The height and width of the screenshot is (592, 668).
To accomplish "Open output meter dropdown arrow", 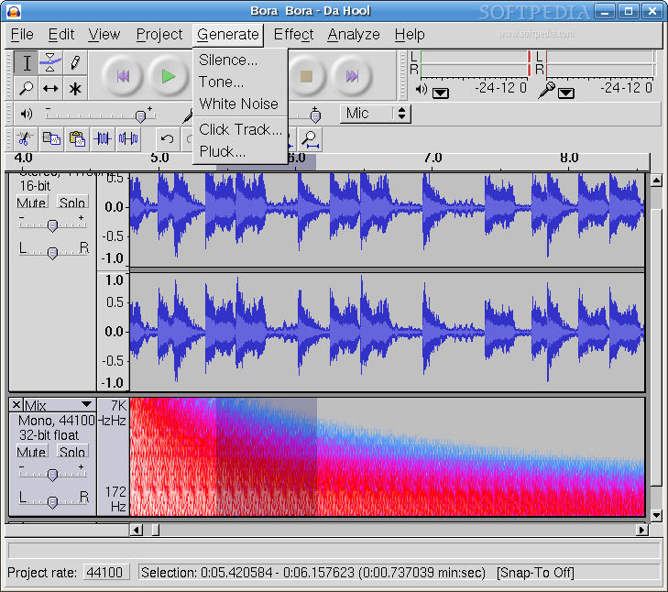I will tap(441, 93).
